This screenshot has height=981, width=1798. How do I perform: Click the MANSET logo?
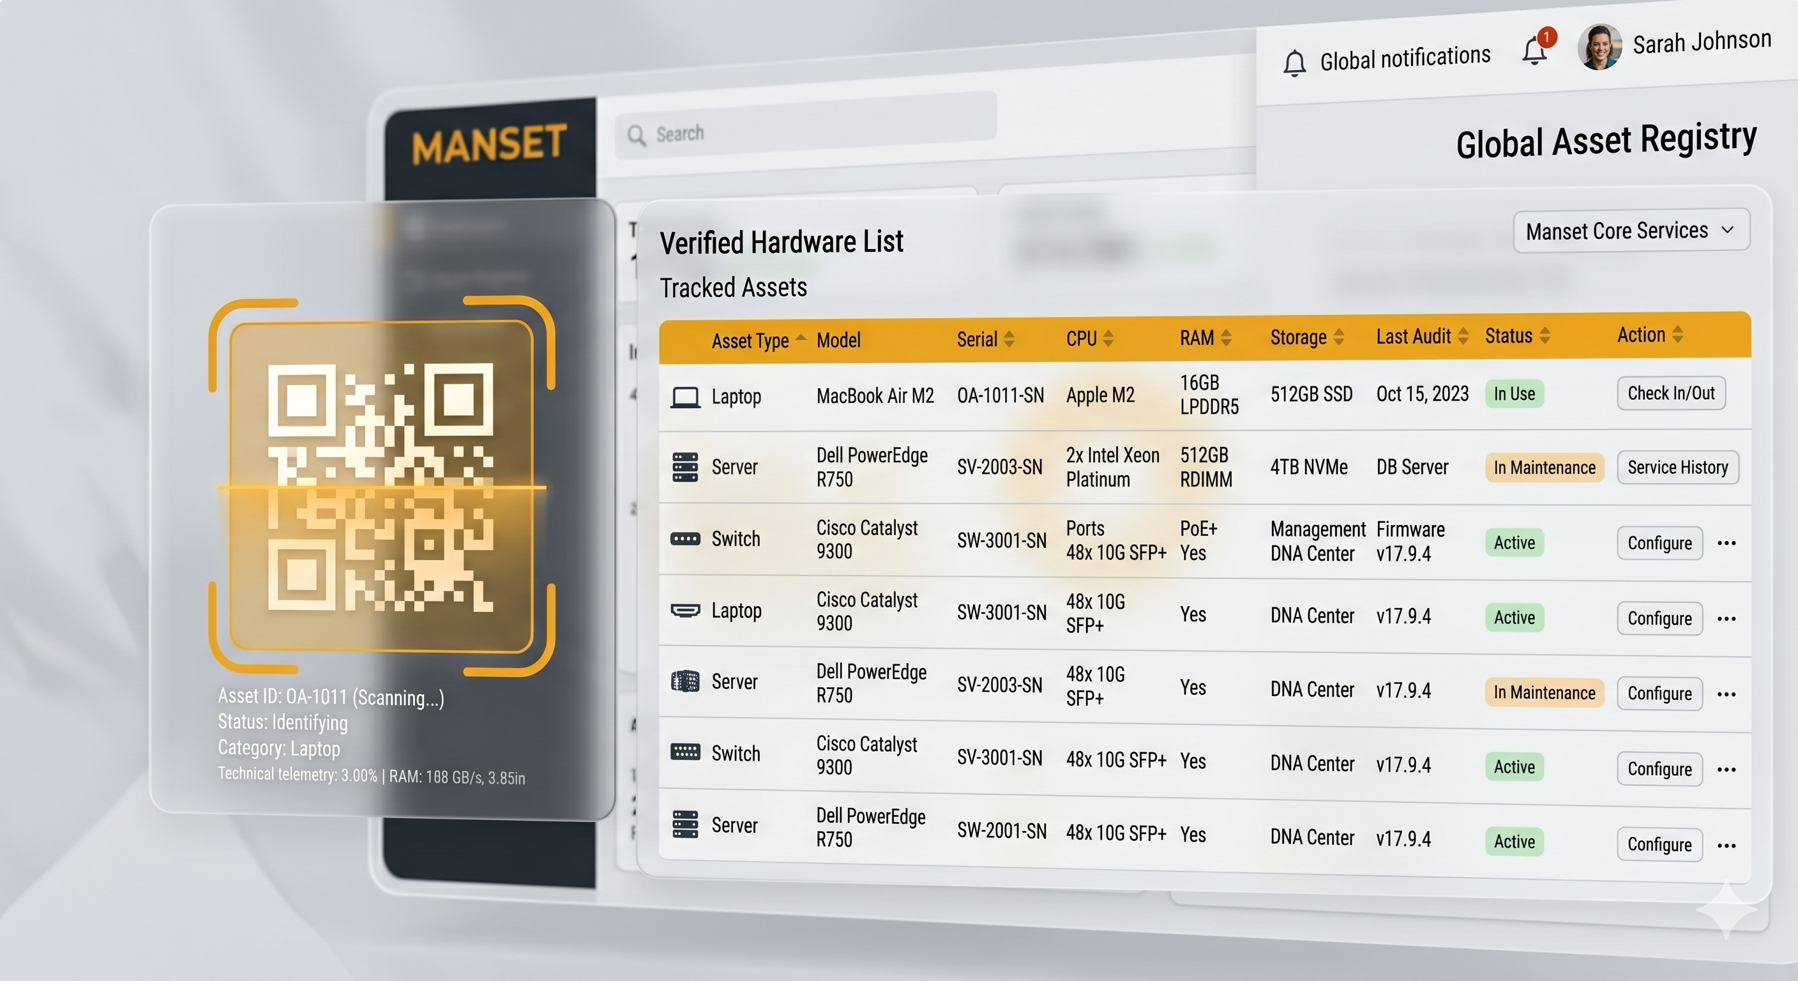489,144
